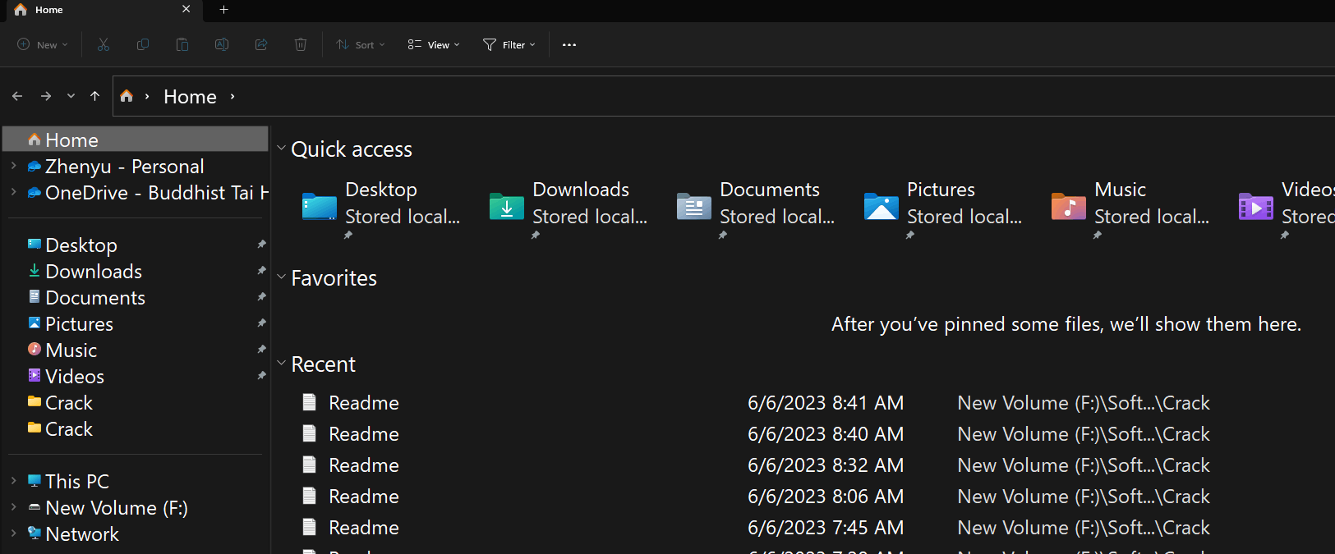Collapse the Favorites section
This screenshot has width=1335, height=554.
pyautogui.click(x=282, y=277)
